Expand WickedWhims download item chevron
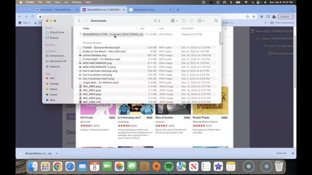312x175 pixels. [x=57, y=154]
